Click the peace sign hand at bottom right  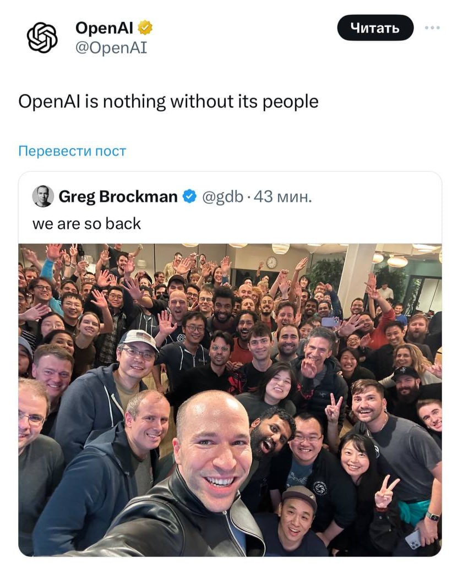(386, 491)
